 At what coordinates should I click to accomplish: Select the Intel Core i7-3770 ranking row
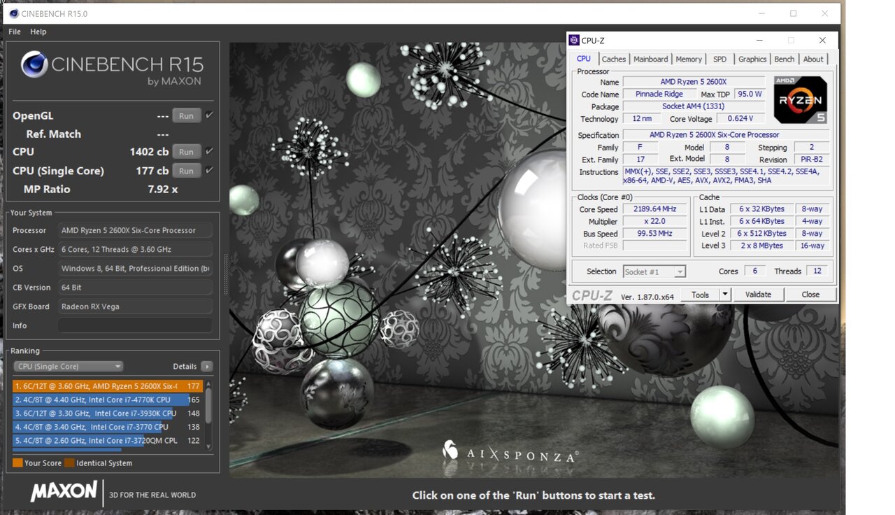pyautogui.click(x=108, y=427)
